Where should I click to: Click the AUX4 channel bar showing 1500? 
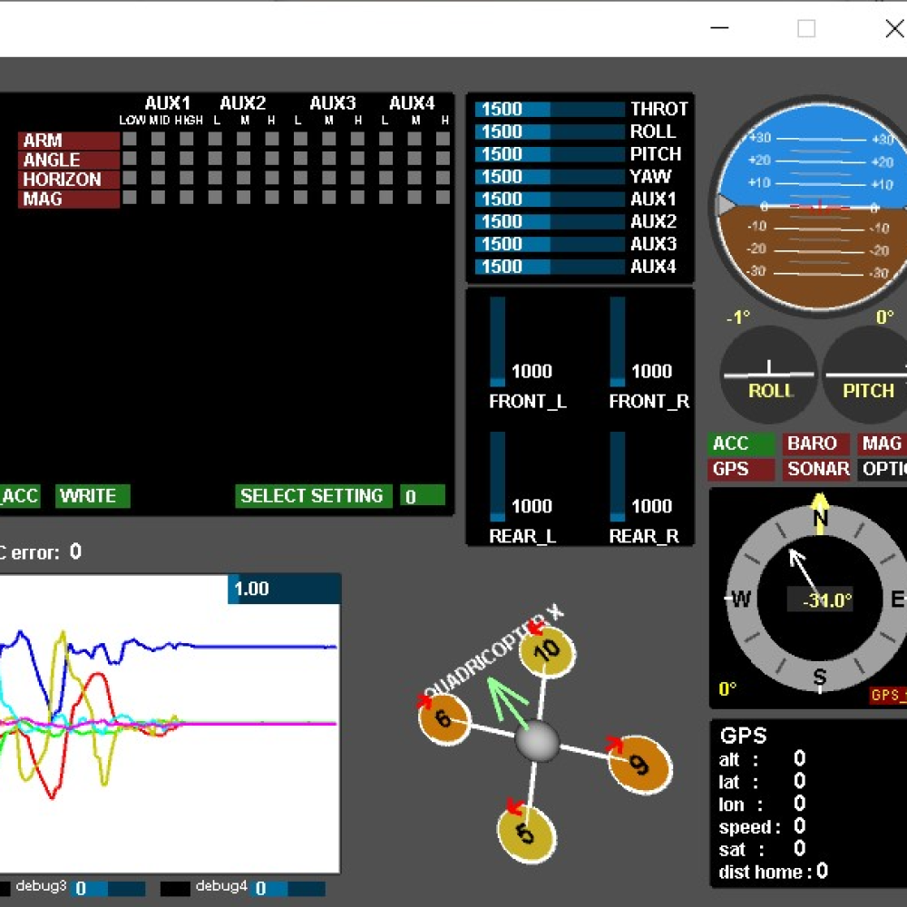pos(551,268)
